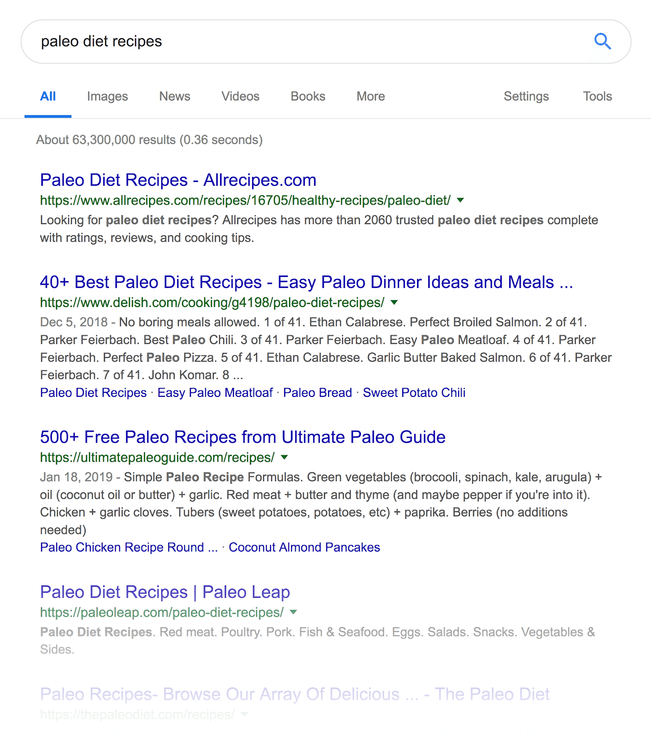Open 40+ Best Paleo Diet Recipes result
The width and height of the screenshot is (651, 741).
pos(307,282)
